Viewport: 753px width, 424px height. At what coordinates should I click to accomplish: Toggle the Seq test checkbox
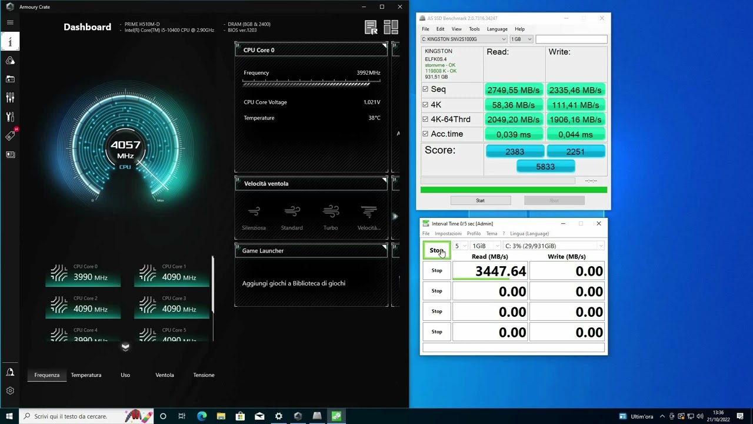pyautogui.click(x=425, y=90)
